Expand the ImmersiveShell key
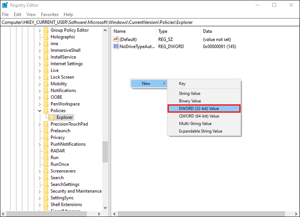The width and height of the screenshot is (300, 217). pyautogui.click(x=40, y=51)
